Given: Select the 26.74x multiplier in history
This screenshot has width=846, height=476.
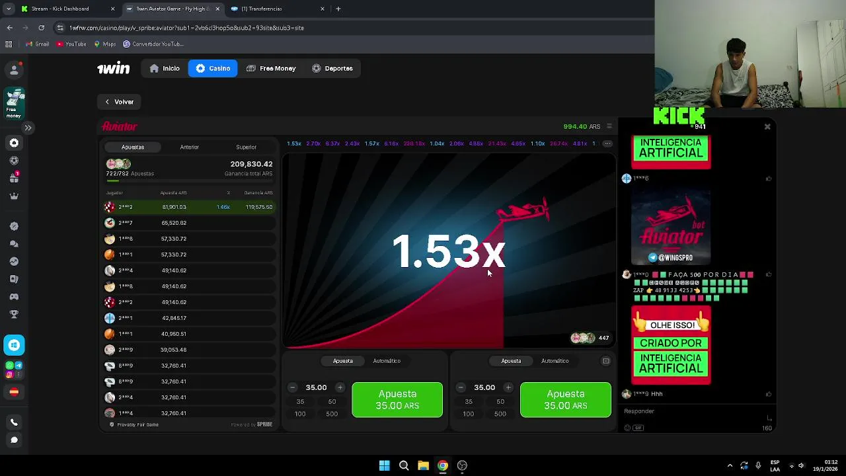Looking at the screenshot, I should coord(558,143).
